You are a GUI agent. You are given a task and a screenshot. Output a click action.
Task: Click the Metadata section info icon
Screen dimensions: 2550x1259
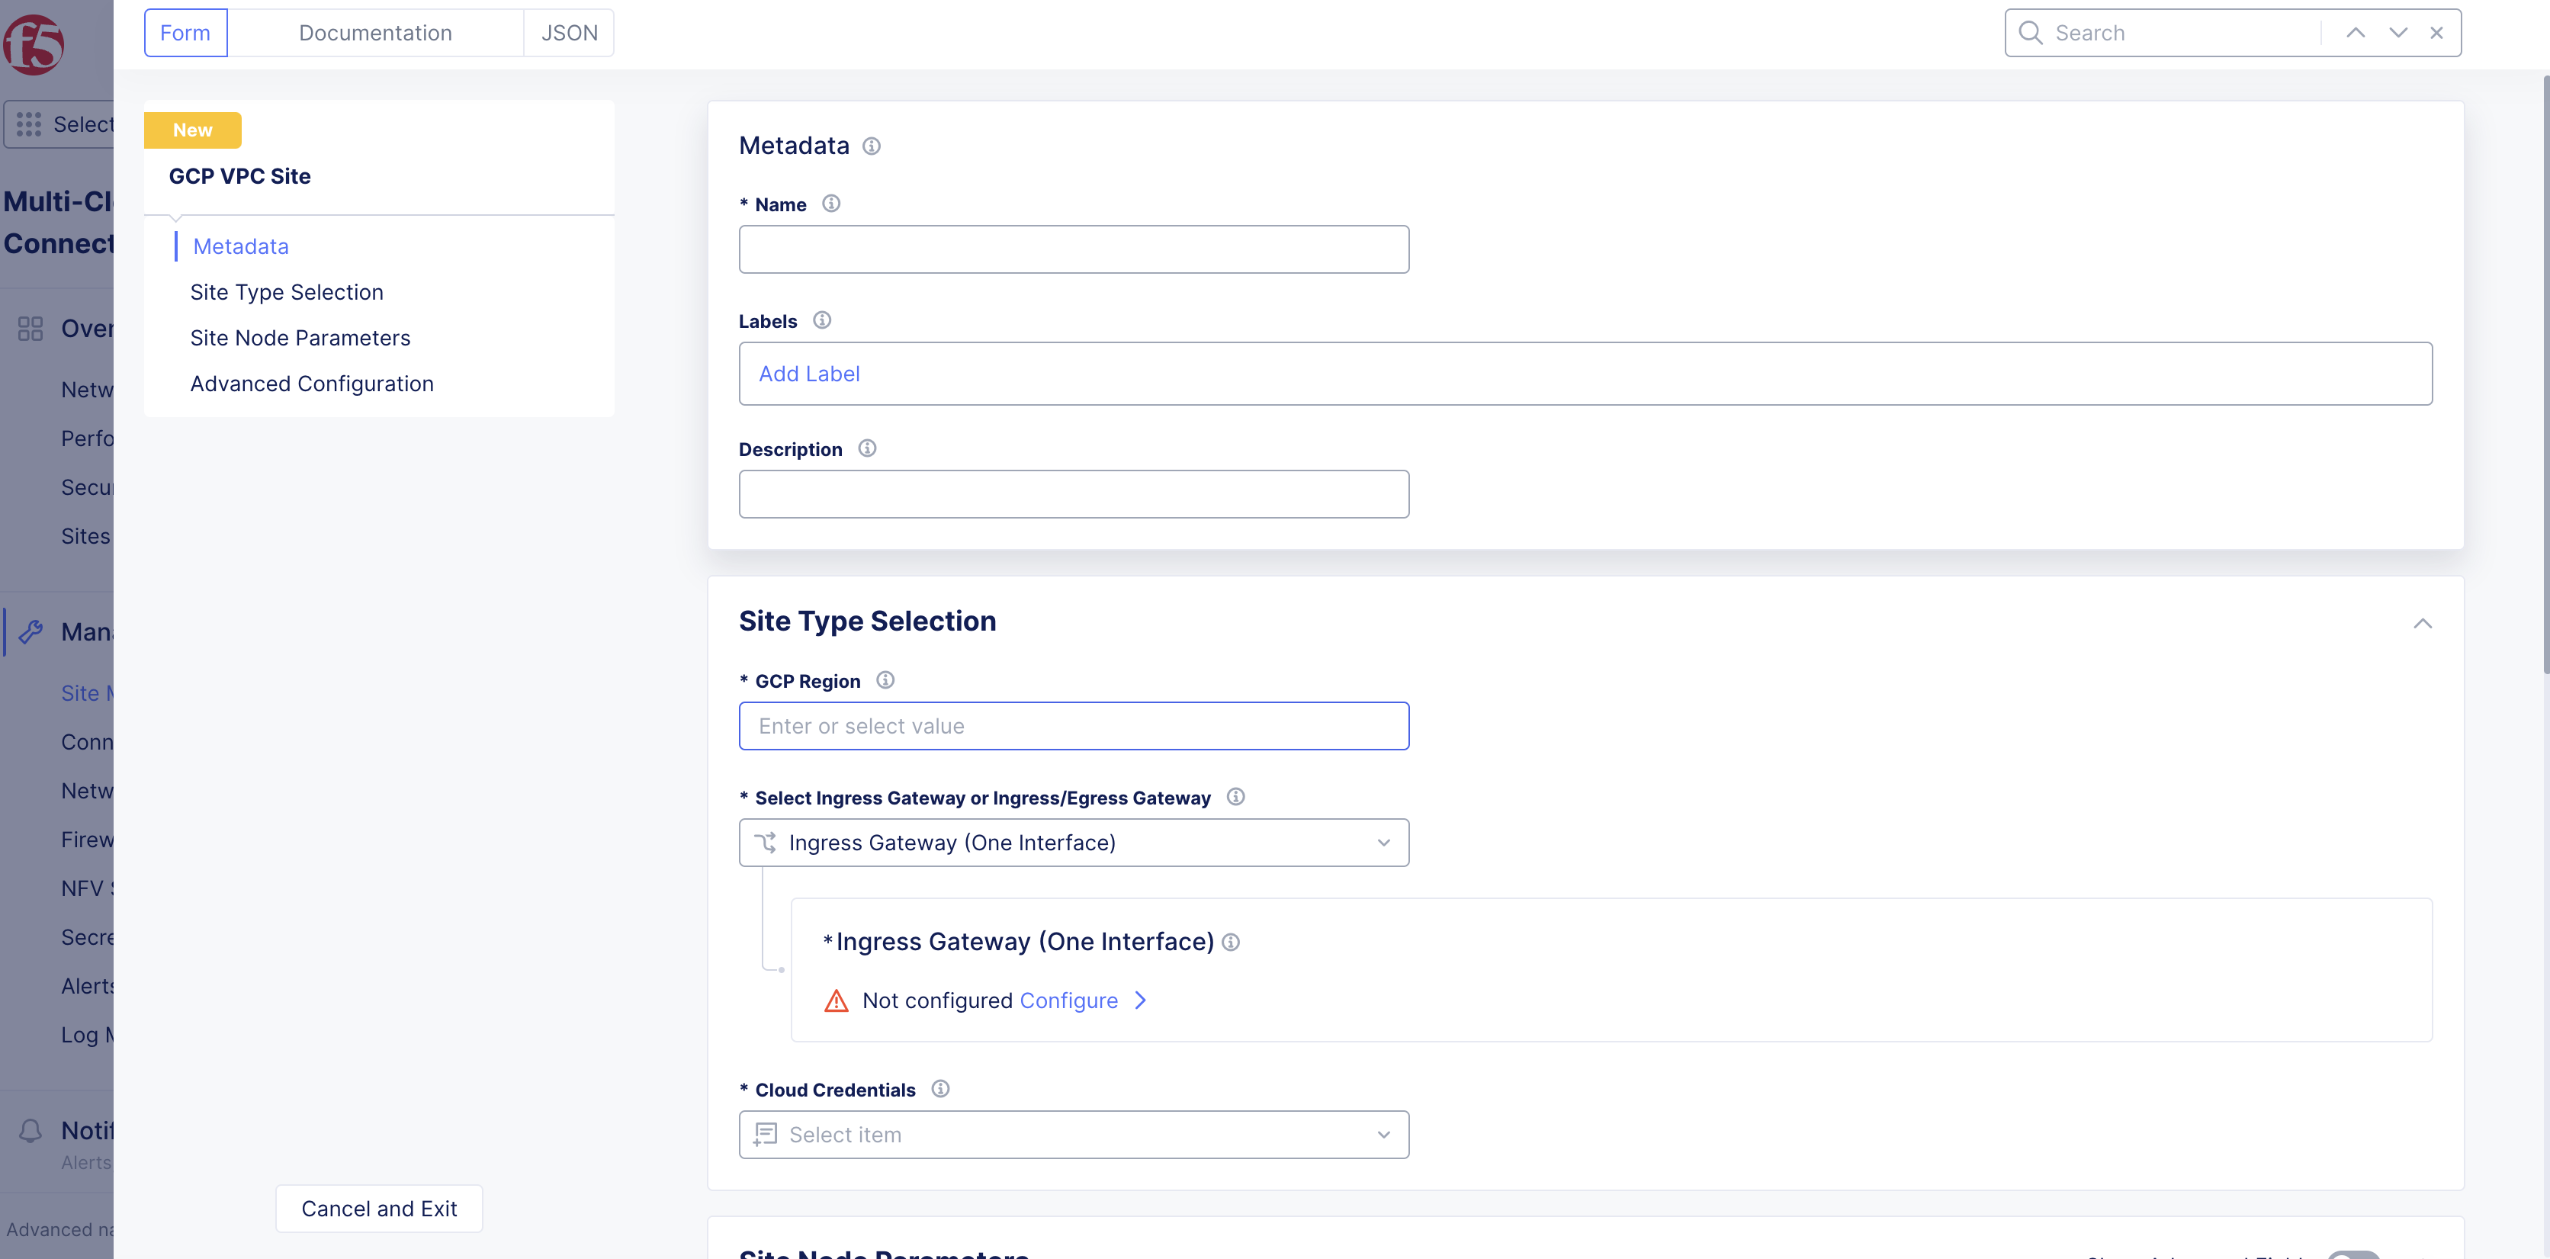point(871,146)
